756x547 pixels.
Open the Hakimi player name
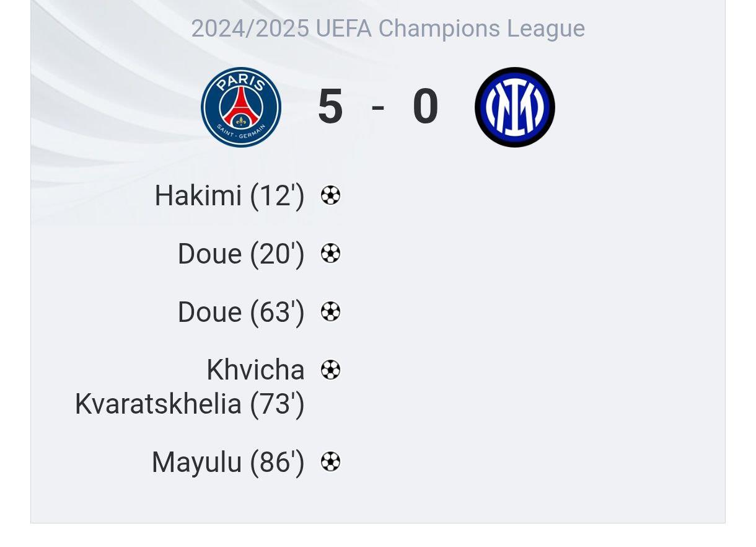pos(198,195)
